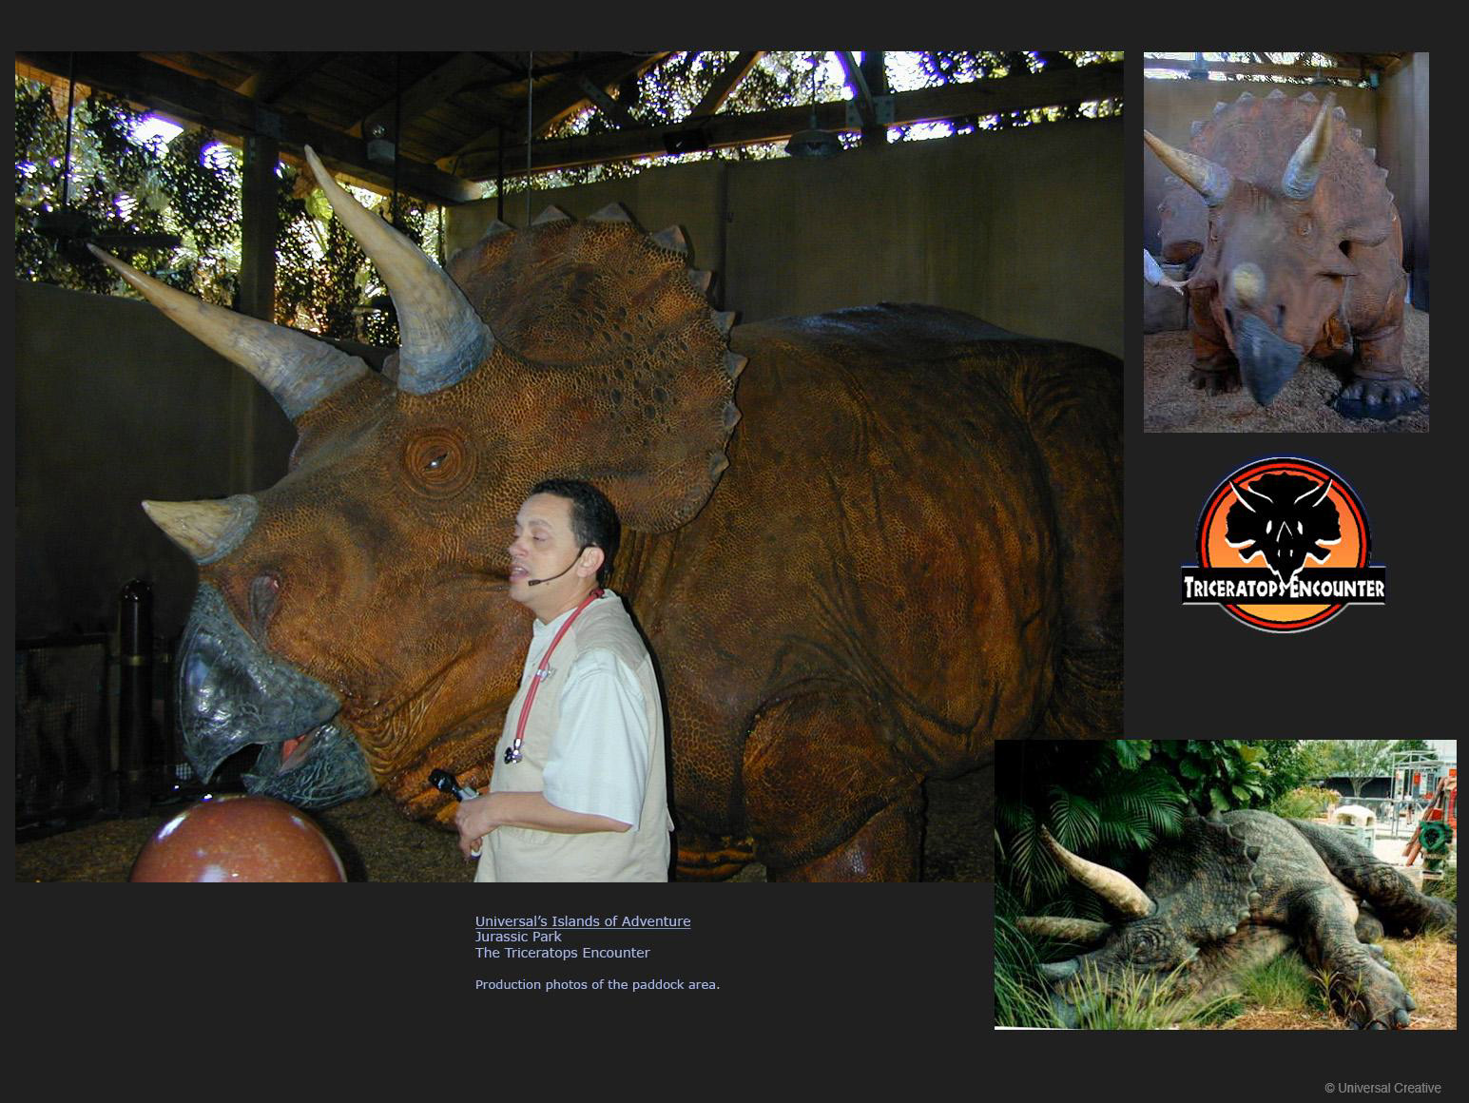Click the large Triceratops veterinarian photo
The width and height of the screenshot is (1469, 1103).
(x=569, y=467)
